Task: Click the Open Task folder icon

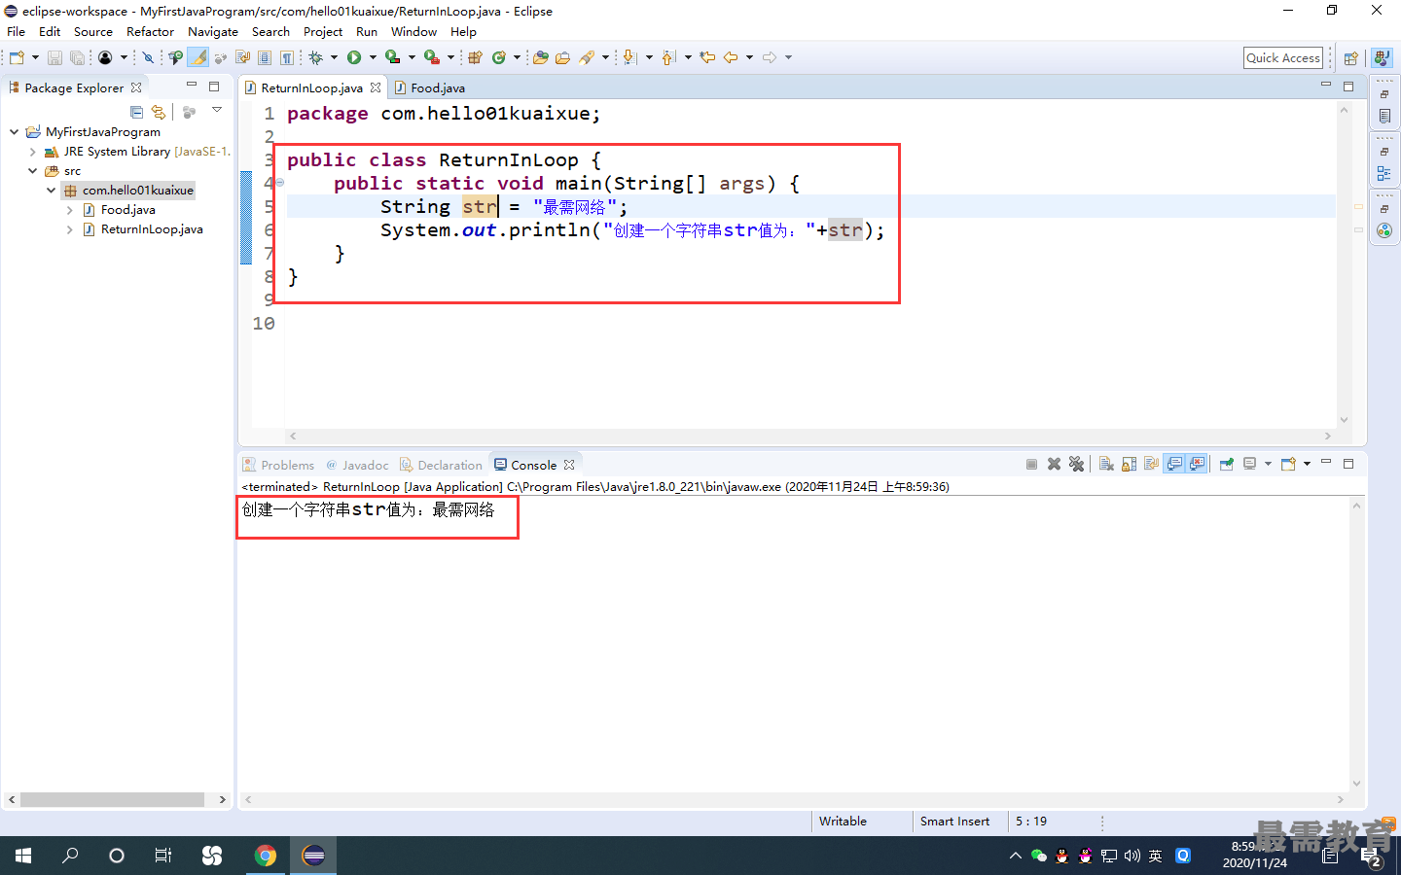Action: pos(562,57)
